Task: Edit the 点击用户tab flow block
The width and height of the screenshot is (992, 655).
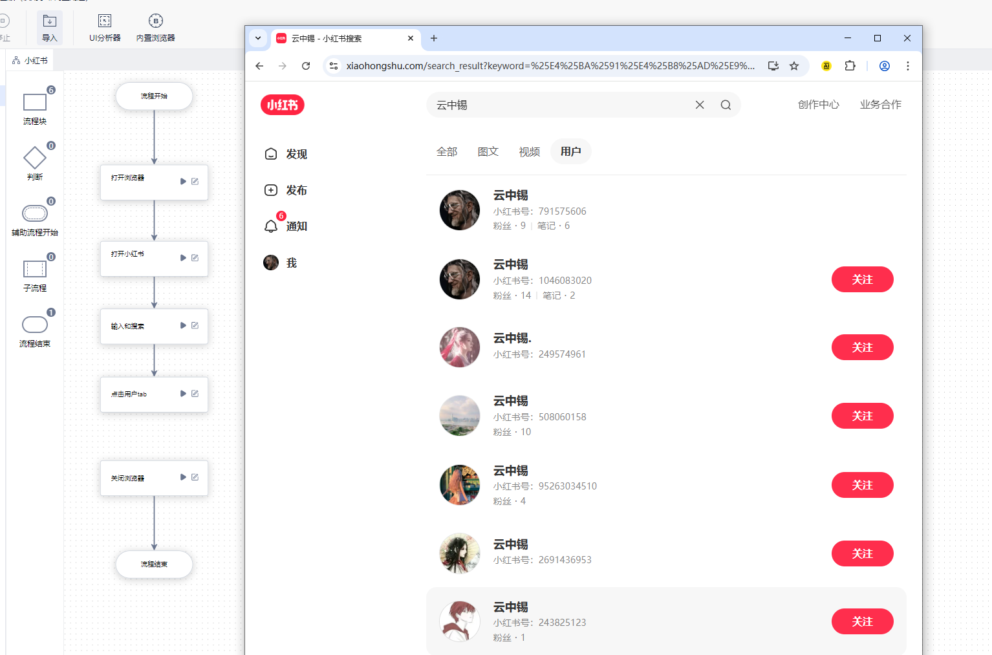Action: pos(195,394)
